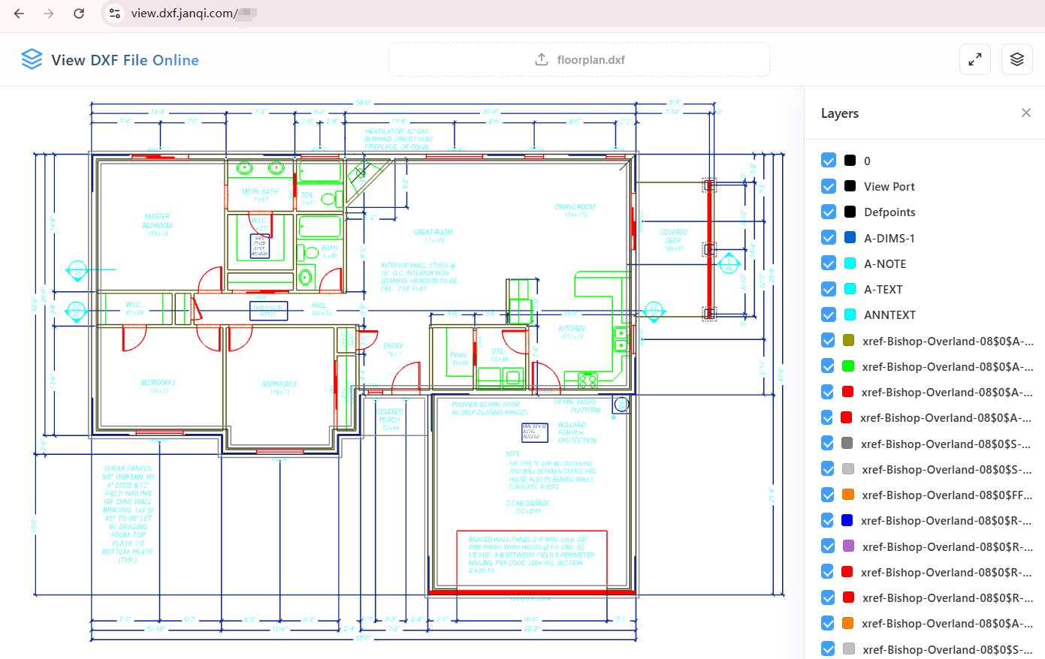The height and width of the screenshot is (659, 1045).
Task: Close the Layers panel with the X
Action: click(1026, 113)
